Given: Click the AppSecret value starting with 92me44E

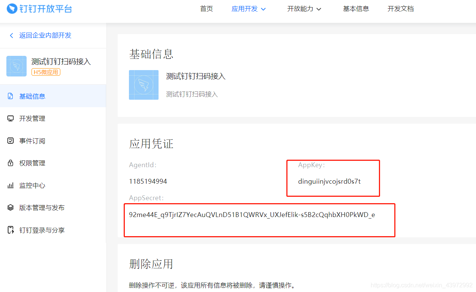Looking at the screenshot, I should (252, 215).
